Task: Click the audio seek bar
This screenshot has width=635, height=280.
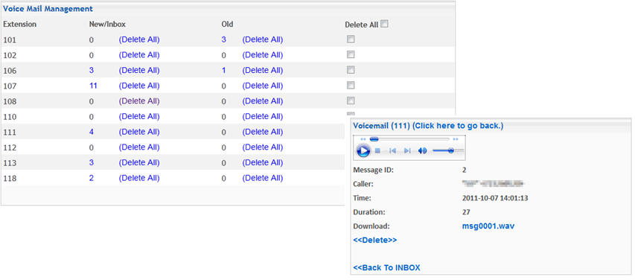Action: (x=409, y=139)
